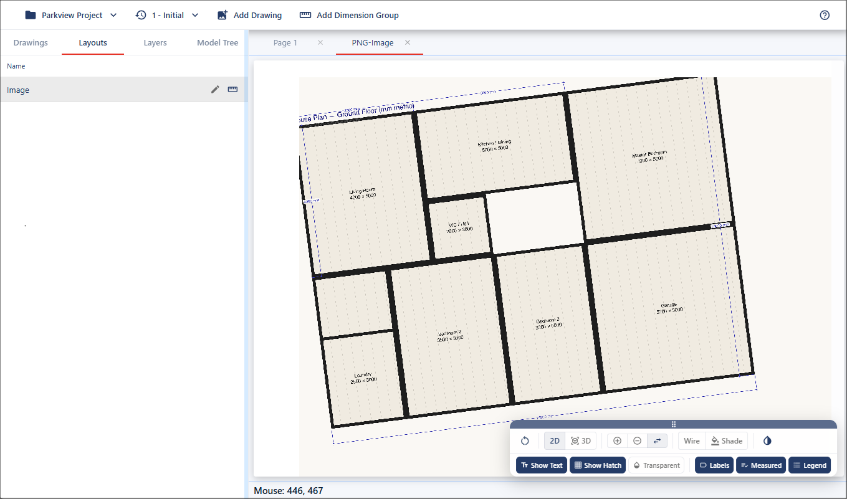Click the Master Bedroom label on plan
This screenshot has height=499, width=847.
coord(649,156)
